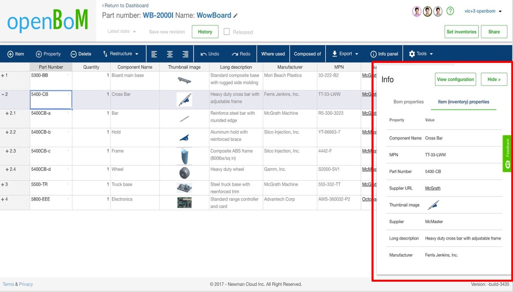Expand row 2.1 sub-item
Image resolution: width=513 pixels, height=292 pixels.
click(x=7, y=113)
